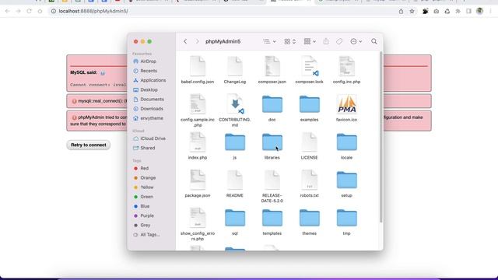The image size is (498, 280).
Task: Click Retry to connect button in browser
Action: [x=88, y=145]
